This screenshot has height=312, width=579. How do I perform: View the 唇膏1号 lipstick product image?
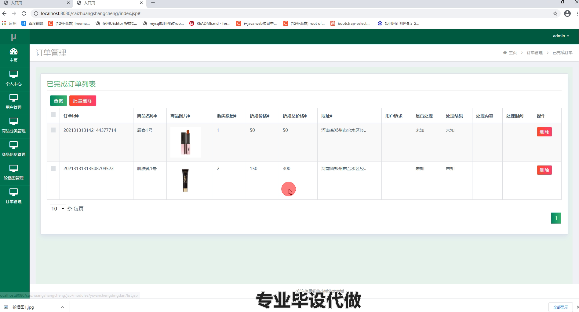point(186,142)
